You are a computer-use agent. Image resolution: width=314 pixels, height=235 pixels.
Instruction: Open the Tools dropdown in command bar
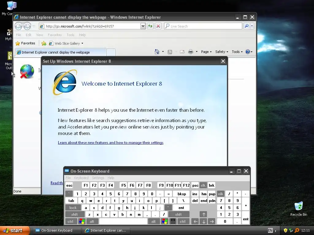[237, 52]
